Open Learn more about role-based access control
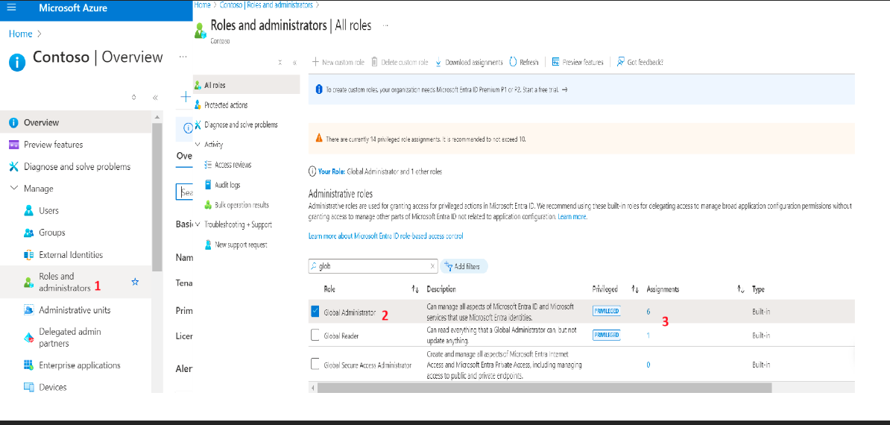Screen dimensions: 890x425 pos(385,236)
